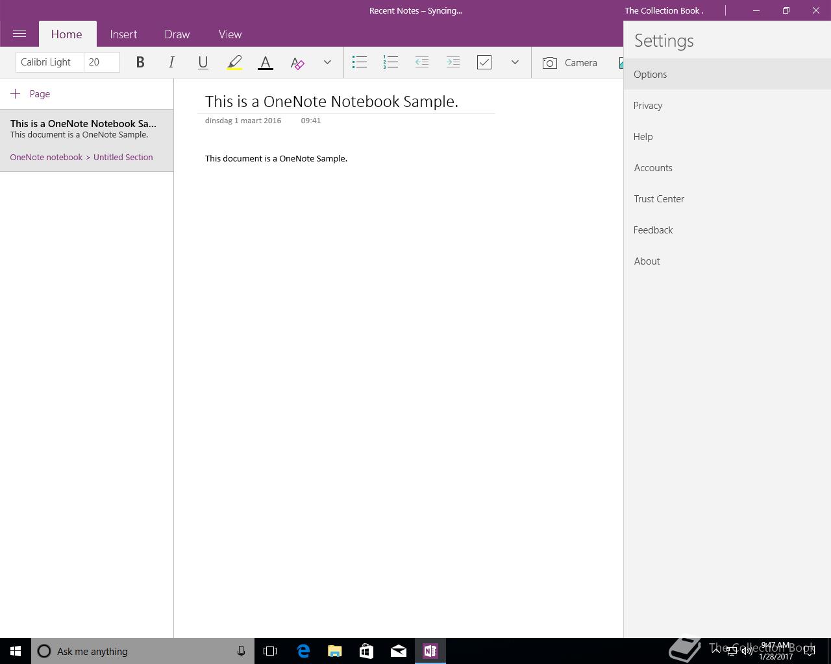This screenshot has height=664, width=831.
Task: Click the date 'dinsdag 1 maart 2016'
Action: click(x=243, y=121)
